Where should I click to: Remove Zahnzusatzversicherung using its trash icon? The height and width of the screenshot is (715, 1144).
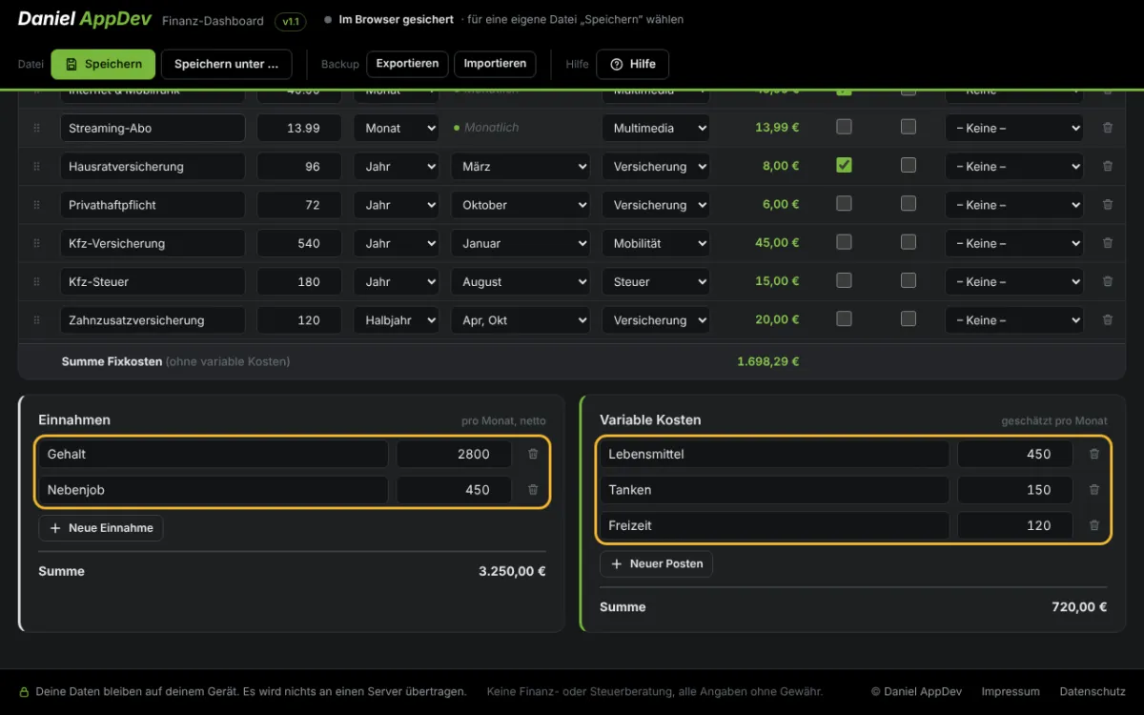pos(1107,320)
